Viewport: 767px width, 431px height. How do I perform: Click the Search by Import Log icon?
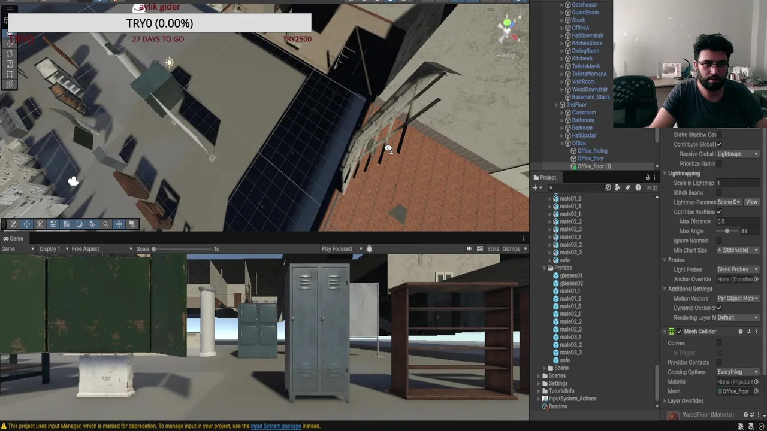tap(638, 187)
